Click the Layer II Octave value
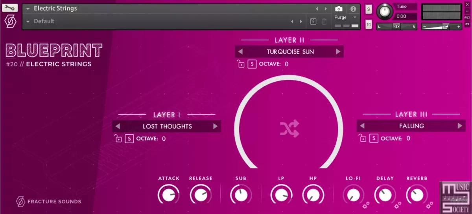Screen dimensions: 472x214 click(287, 64)
